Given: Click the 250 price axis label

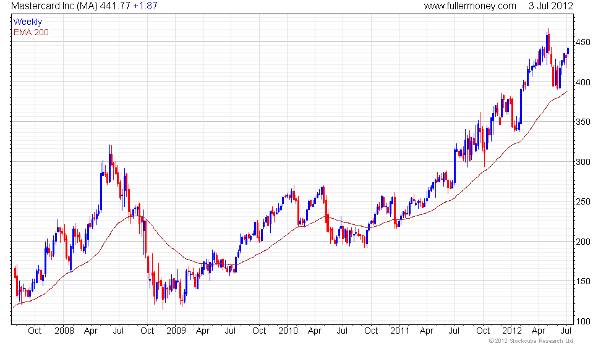Looking at the screenshot, I should [x=583, y=201].
